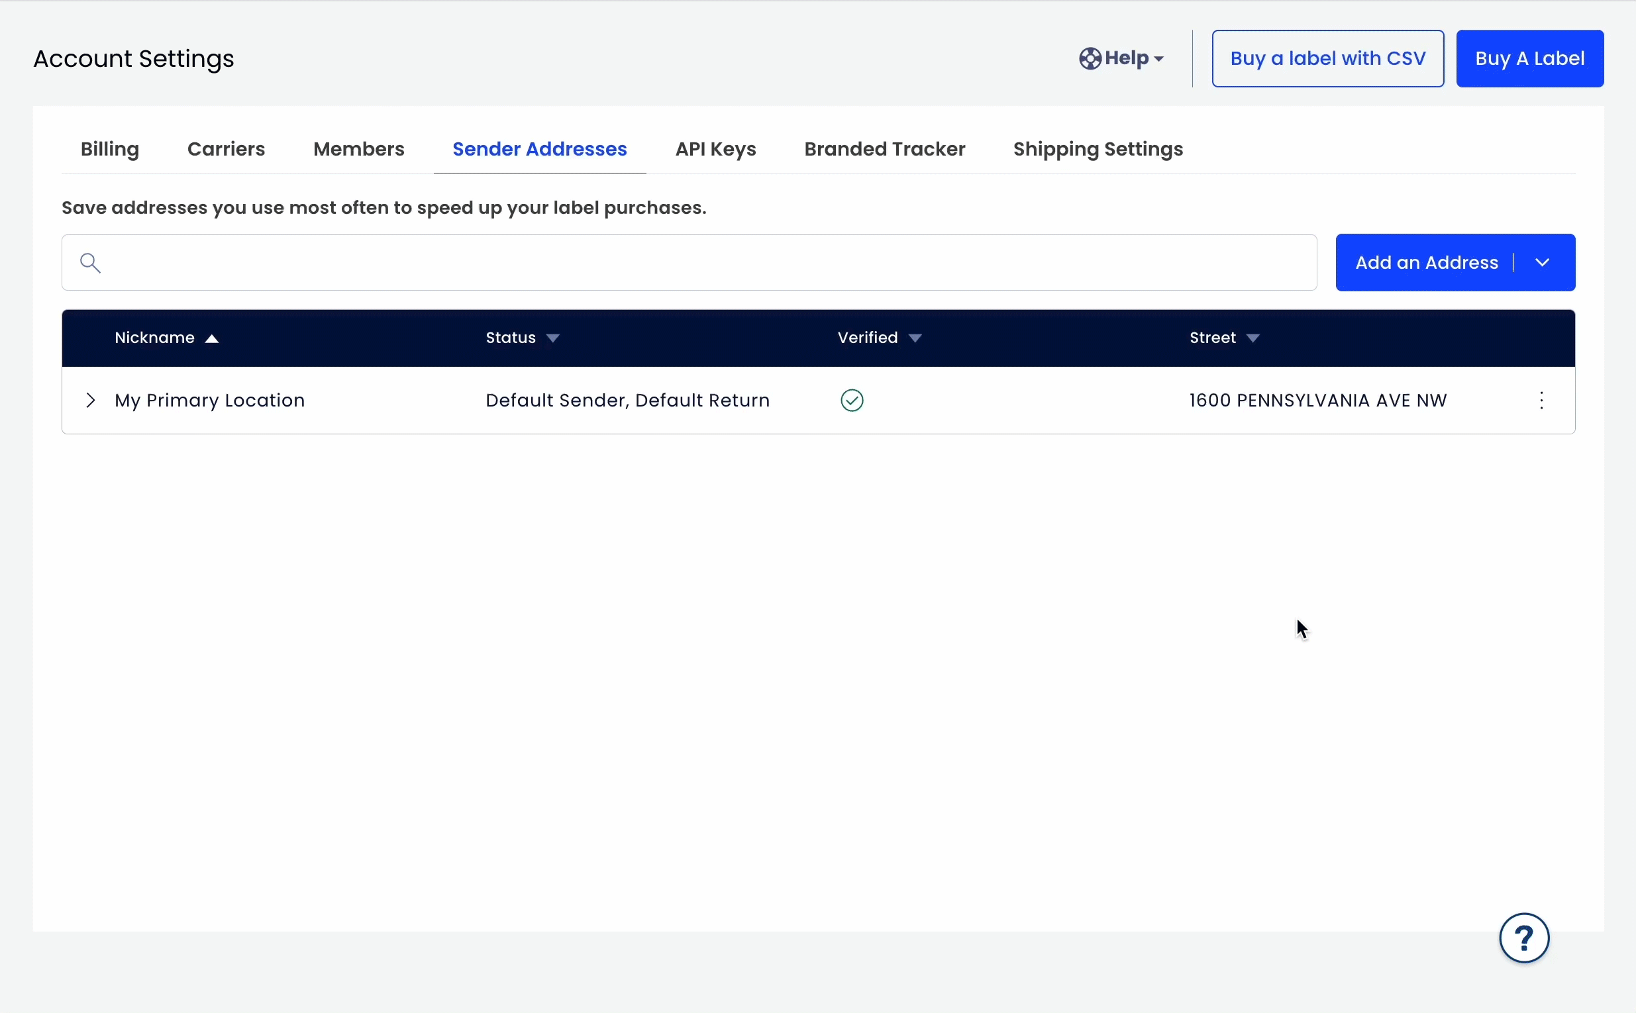Click the address search field
The image size is (1636, 1013).
click(x=689, y=262)
